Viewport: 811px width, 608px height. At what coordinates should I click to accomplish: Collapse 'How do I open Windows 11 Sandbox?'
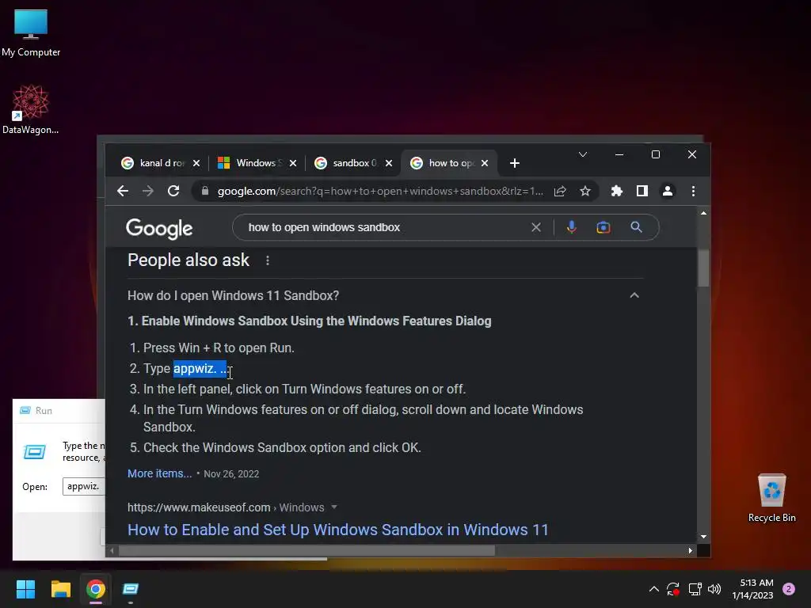click(x=634, y=295)
